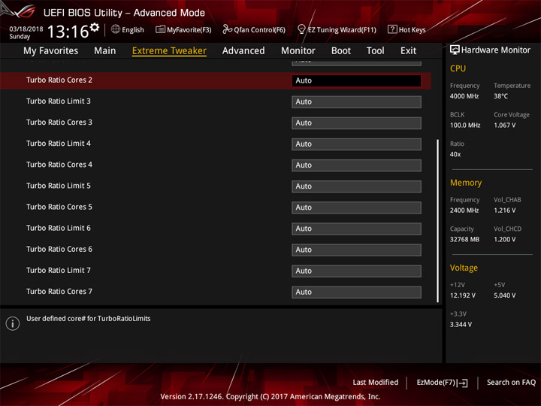Viewport: 541px width, 406px height.
Task: Show the Hot Keys label
Action: point(413,30)
